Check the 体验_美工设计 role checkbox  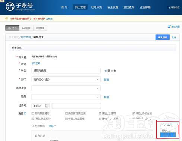coord(33,119)
